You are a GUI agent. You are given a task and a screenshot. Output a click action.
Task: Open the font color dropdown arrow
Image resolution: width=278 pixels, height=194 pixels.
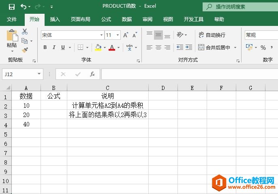coord(118,47)
